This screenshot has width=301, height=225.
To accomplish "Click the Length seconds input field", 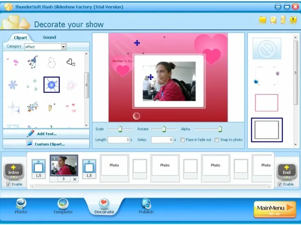I will 119,140.
